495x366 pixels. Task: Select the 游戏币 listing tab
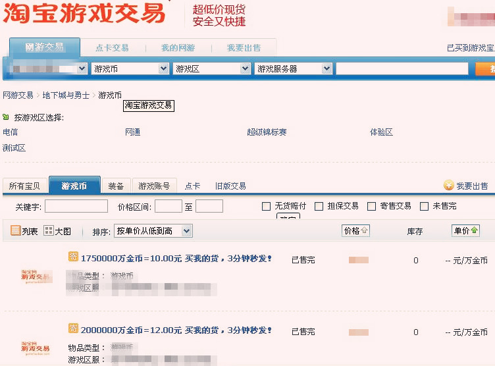point(74,185)
